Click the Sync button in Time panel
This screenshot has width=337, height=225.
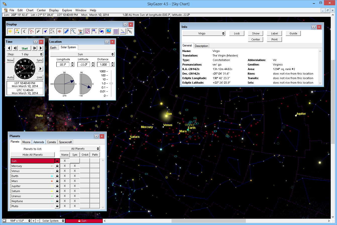pos(40,60)
